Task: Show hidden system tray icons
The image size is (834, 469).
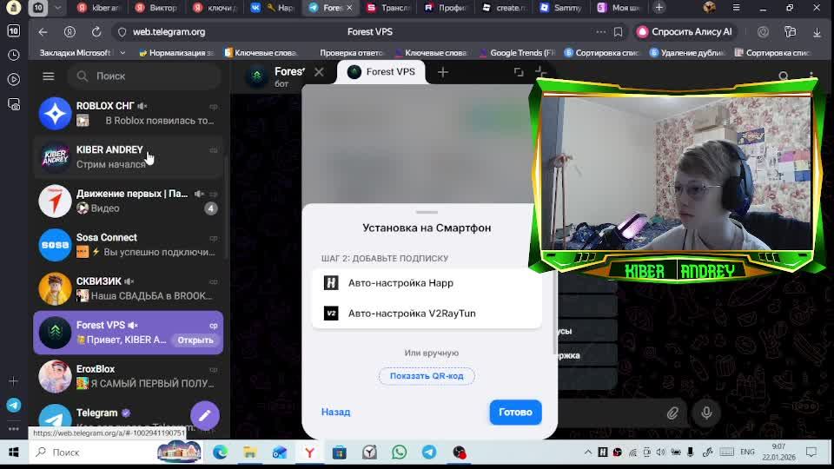Action: 588,452
